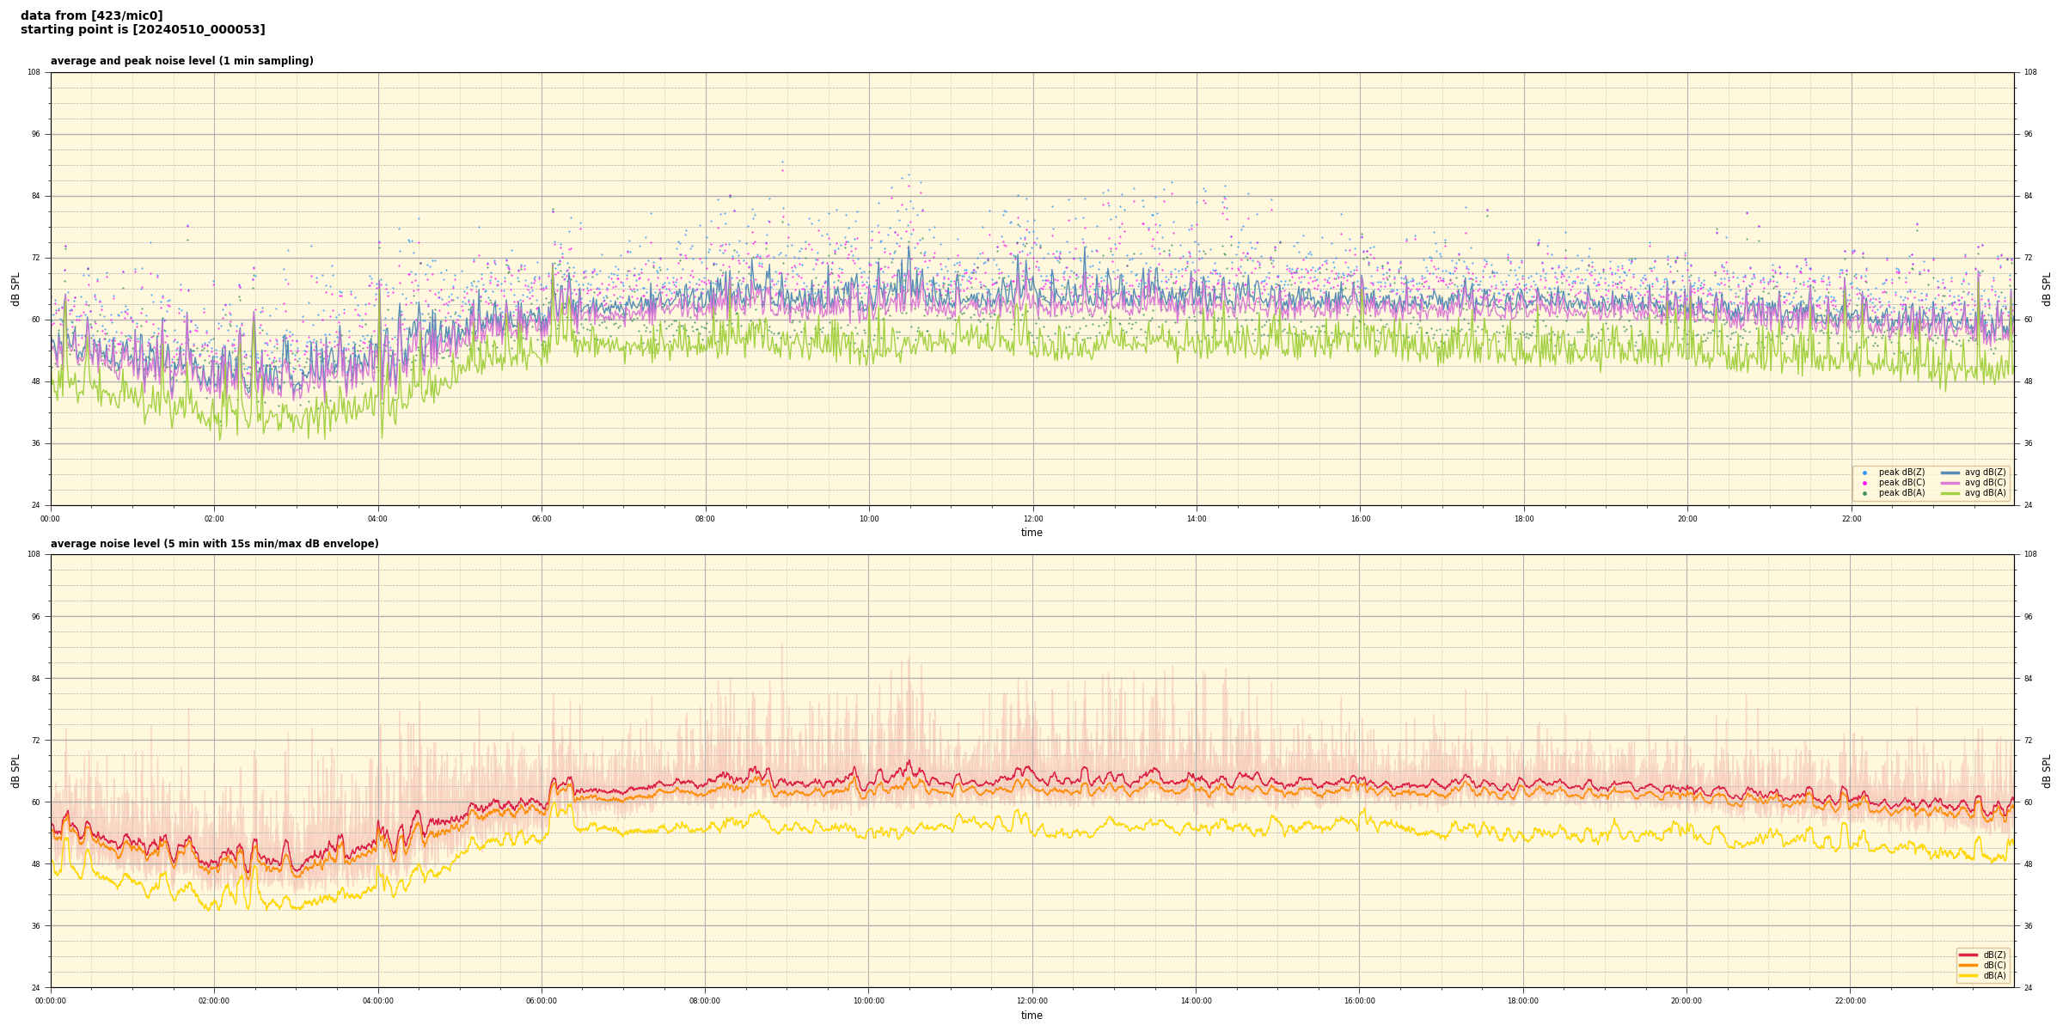Click top chart's left 'dB SPL' axis label
Image resolution: width=2063 pixels, height=1031 pixels.
coord(15,289)
